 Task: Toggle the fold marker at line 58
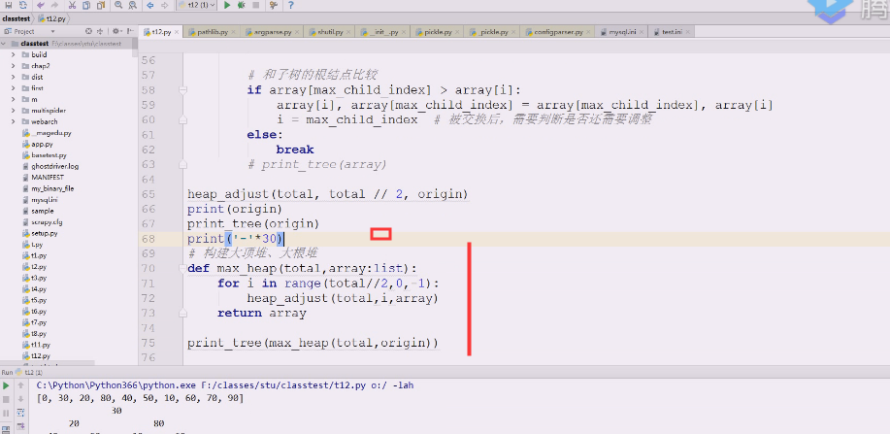point(182,90)
